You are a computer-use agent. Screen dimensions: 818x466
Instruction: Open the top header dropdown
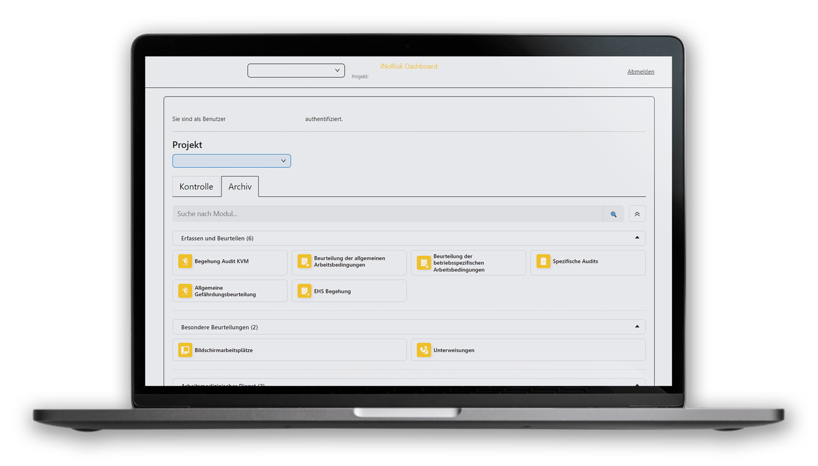[296, 70]
